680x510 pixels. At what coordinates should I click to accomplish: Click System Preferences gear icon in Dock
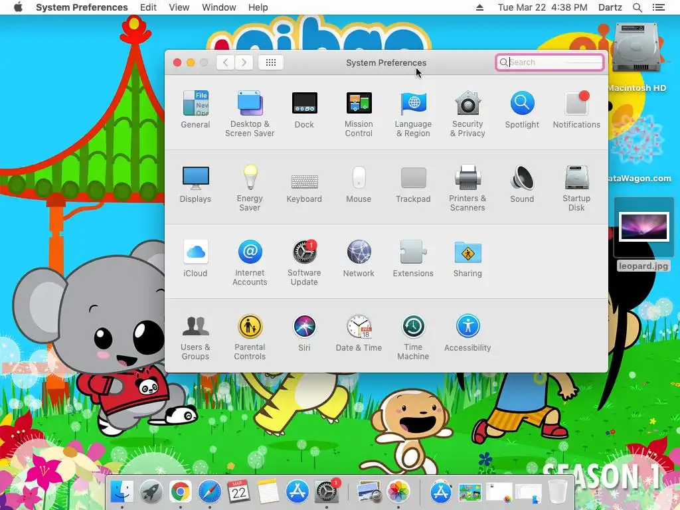point(327,491)
